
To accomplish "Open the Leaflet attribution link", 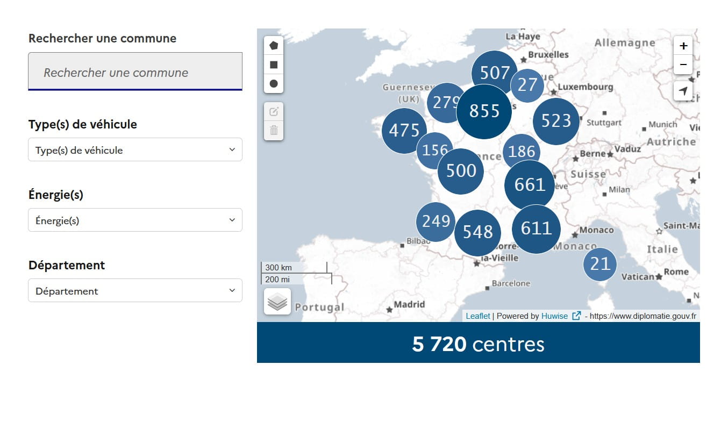I will tap(477, 316).
